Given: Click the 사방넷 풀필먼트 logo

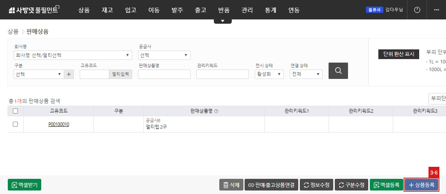Looking at the screenshot, I should coord(33,10).
